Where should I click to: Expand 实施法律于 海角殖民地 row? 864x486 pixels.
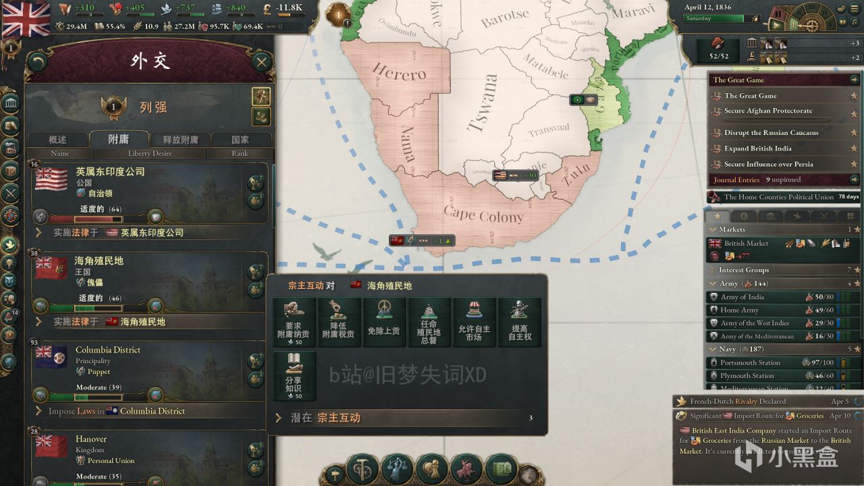(x=147, y=322)
